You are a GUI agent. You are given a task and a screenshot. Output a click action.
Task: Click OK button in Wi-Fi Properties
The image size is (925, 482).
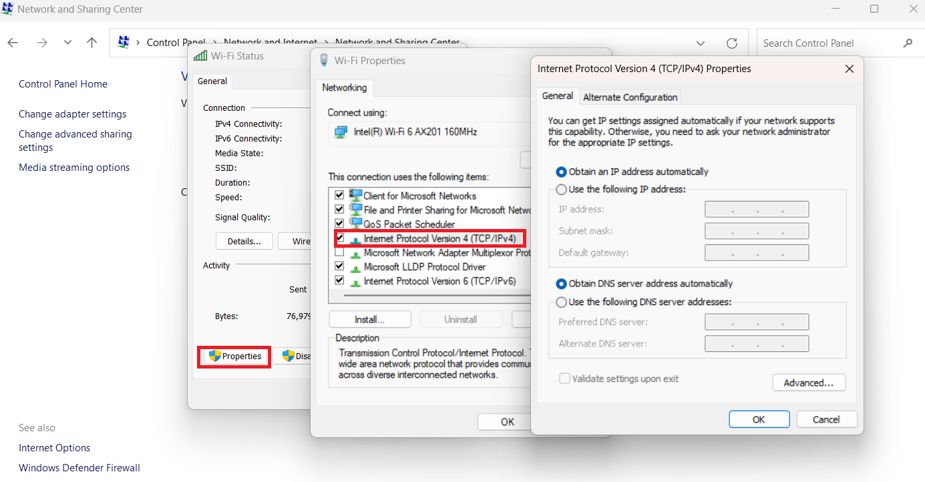click(506, 421)
